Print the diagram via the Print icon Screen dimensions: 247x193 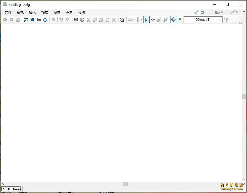click(x=39, y=20)
